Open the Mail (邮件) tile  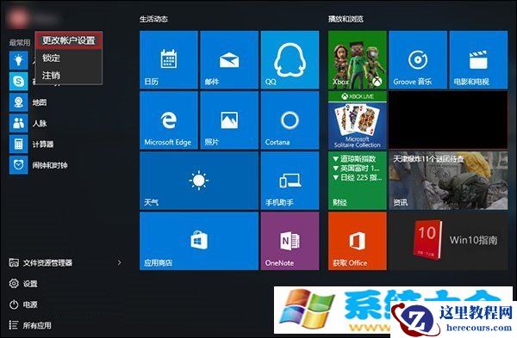coord(229,60)
